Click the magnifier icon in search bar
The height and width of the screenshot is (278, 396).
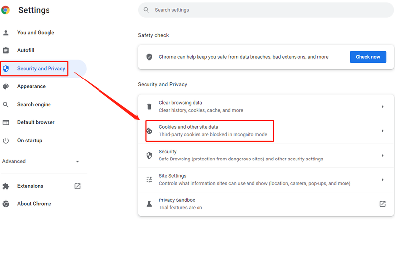(146, 10)
